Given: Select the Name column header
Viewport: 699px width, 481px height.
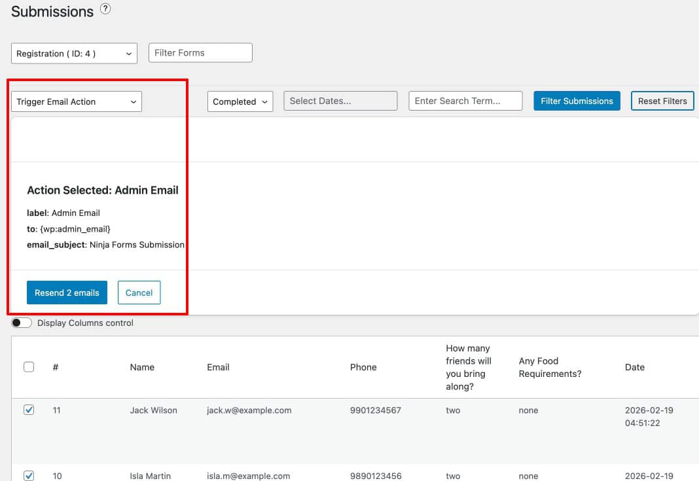Looking at the screenshot, I should click(x=142, y=367).
